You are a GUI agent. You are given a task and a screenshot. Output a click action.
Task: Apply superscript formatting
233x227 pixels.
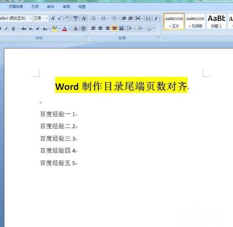(x=38, y=28)
